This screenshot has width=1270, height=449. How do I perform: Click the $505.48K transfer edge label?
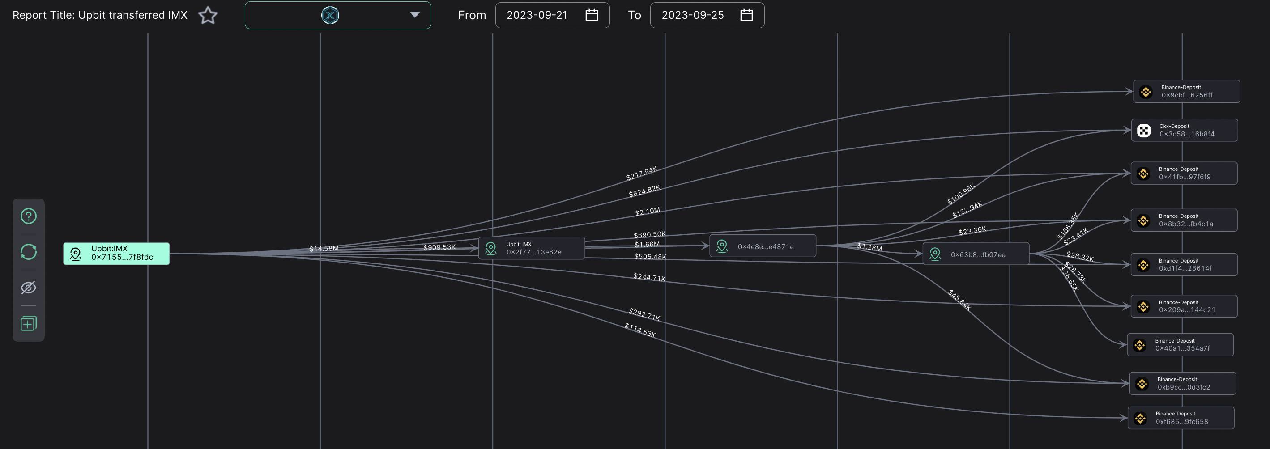click(650, 256)
